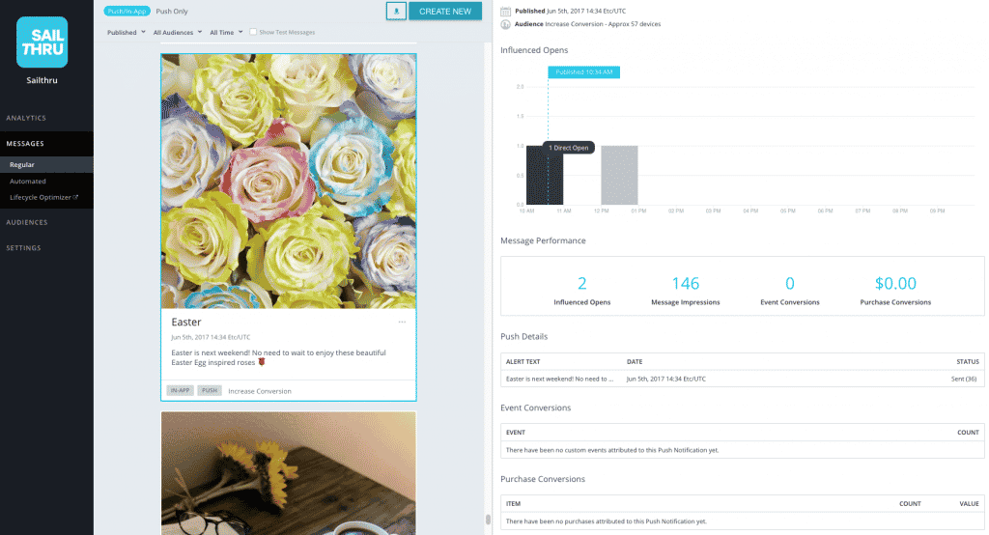Click the Create New button

(445, 12)
